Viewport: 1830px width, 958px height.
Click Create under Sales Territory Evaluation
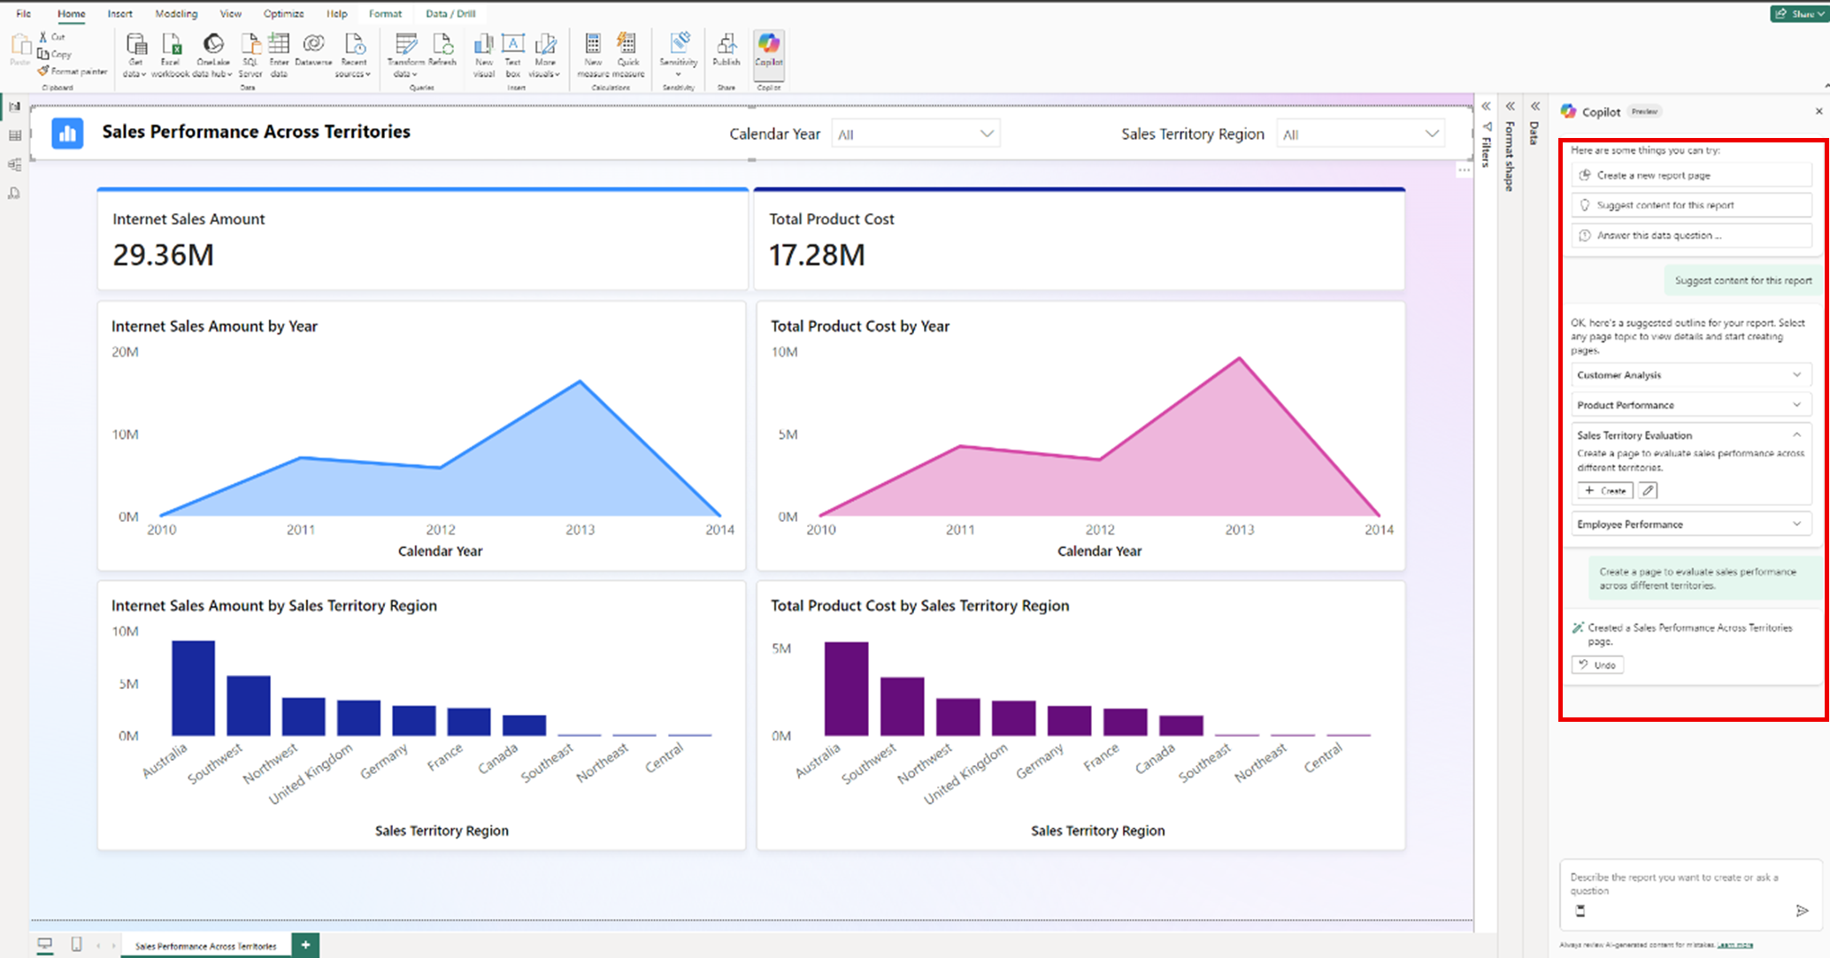1604,490
